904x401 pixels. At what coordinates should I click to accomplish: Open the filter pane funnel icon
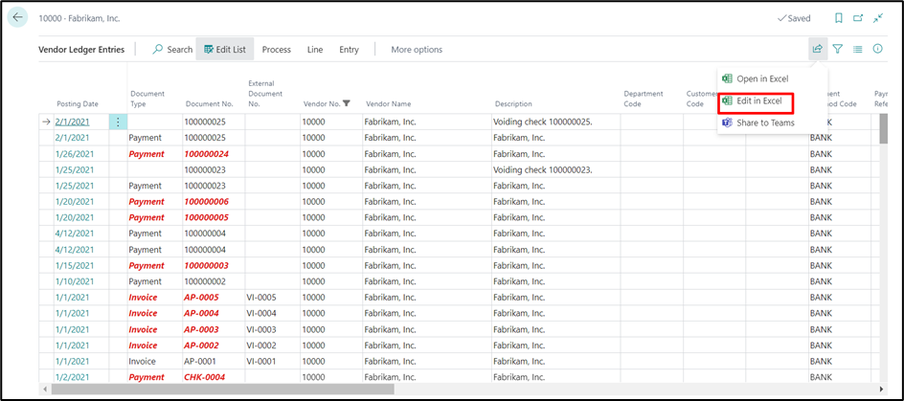coord(838,49)
